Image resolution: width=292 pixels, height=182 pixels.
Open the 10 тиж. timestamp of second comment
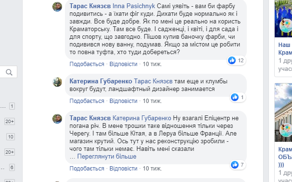pyautogui.click(x=152, y=101)
